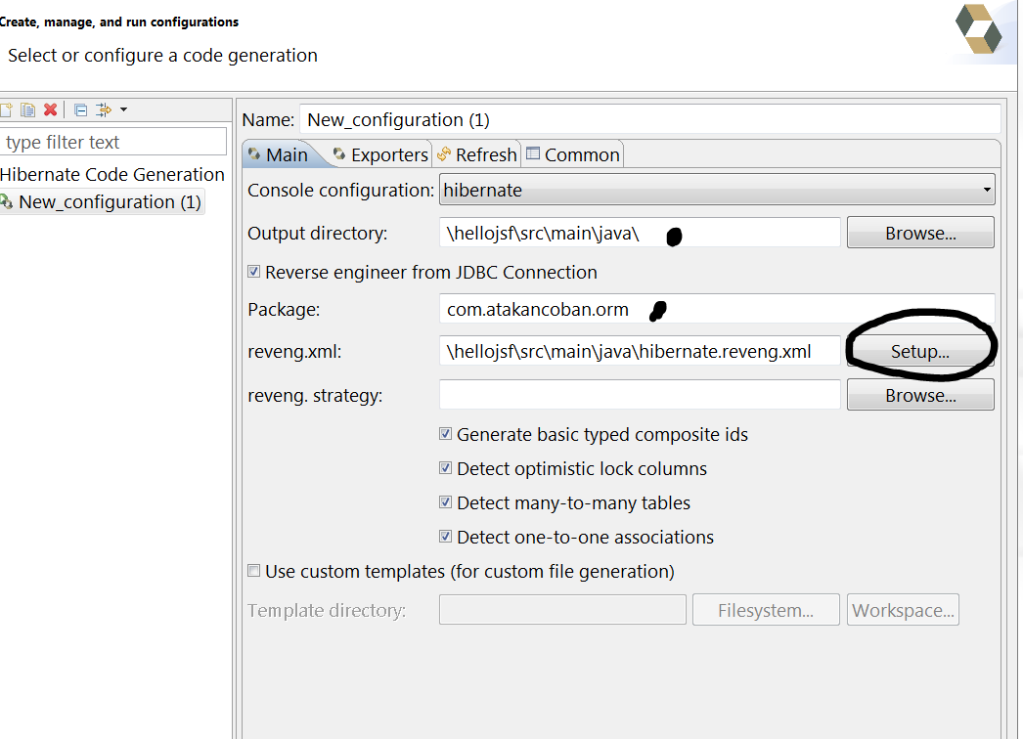The width and height of the screenshot is (1023, 739).
Task: Click the Output directory text field
Action: click(640, 233)
